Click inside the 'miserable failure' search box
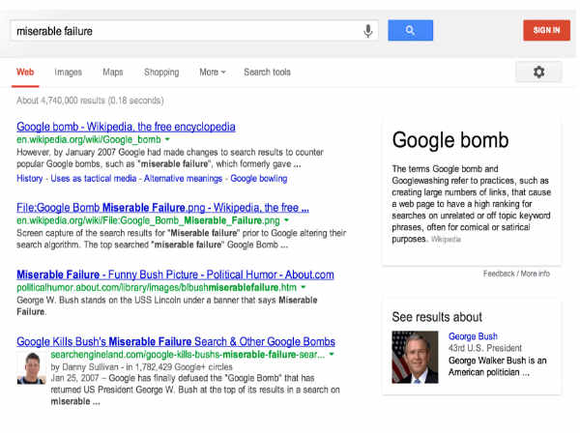The height and width of the screenshot is (435, 580). (184, 31)
